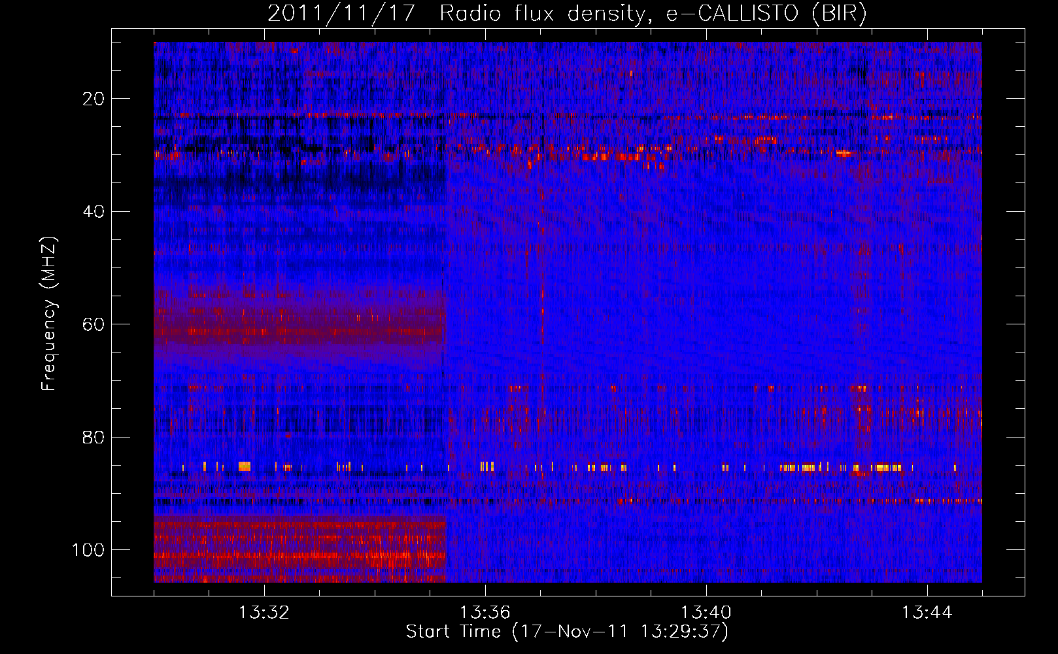Screen dimensions: 1058x654
Task: Select the 'Frequency (MHZ)' y-axis label
Action: pyautogui.click(x=49, y=314)
